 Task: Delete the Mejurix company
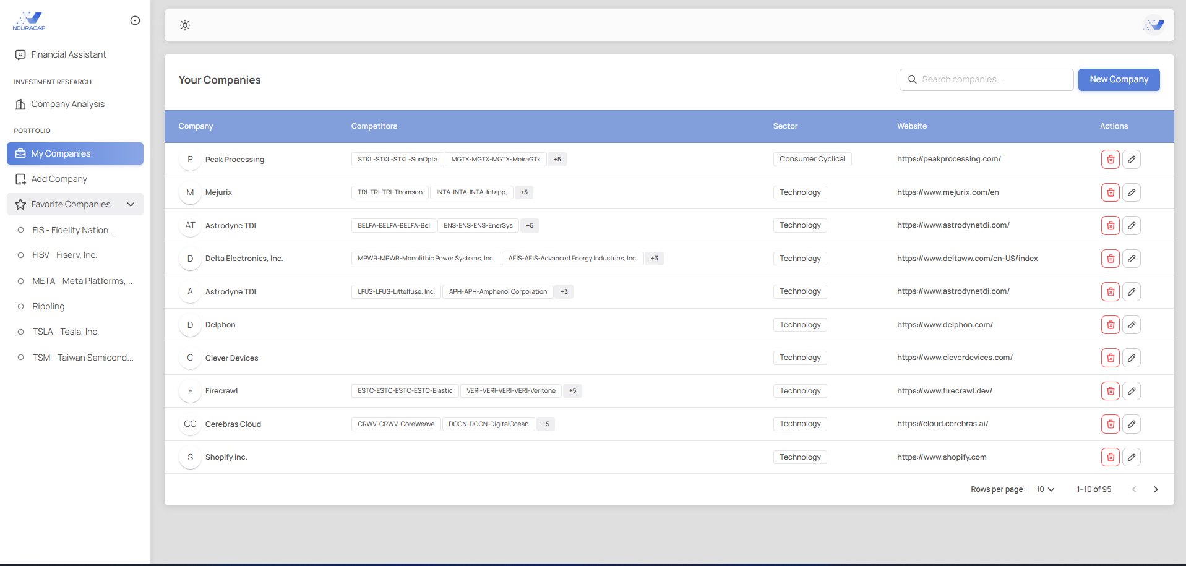tap(1111, 192)
